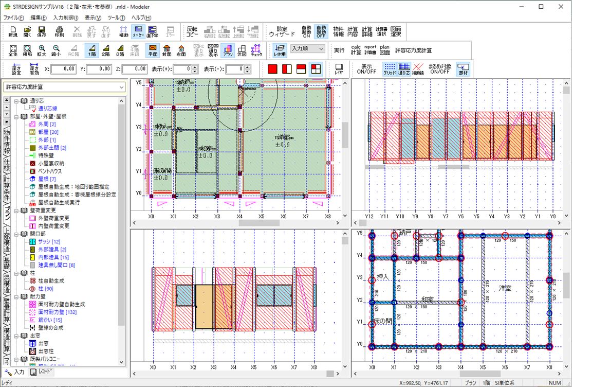Screen dimensions: 592x387
Task: Open the ツール(T) menu
Action: pyautogui.click(x=116, y=17)
